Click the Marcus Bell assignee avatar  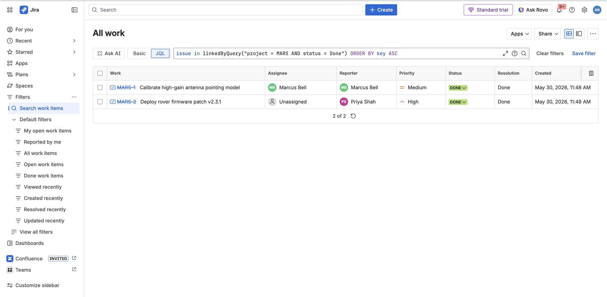pyautogui.click(x=272, y=87)
